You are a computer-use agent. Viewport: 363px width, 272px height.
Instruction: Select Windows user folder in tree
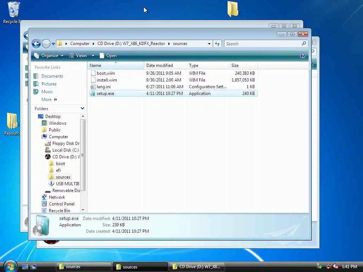(57, 123)
